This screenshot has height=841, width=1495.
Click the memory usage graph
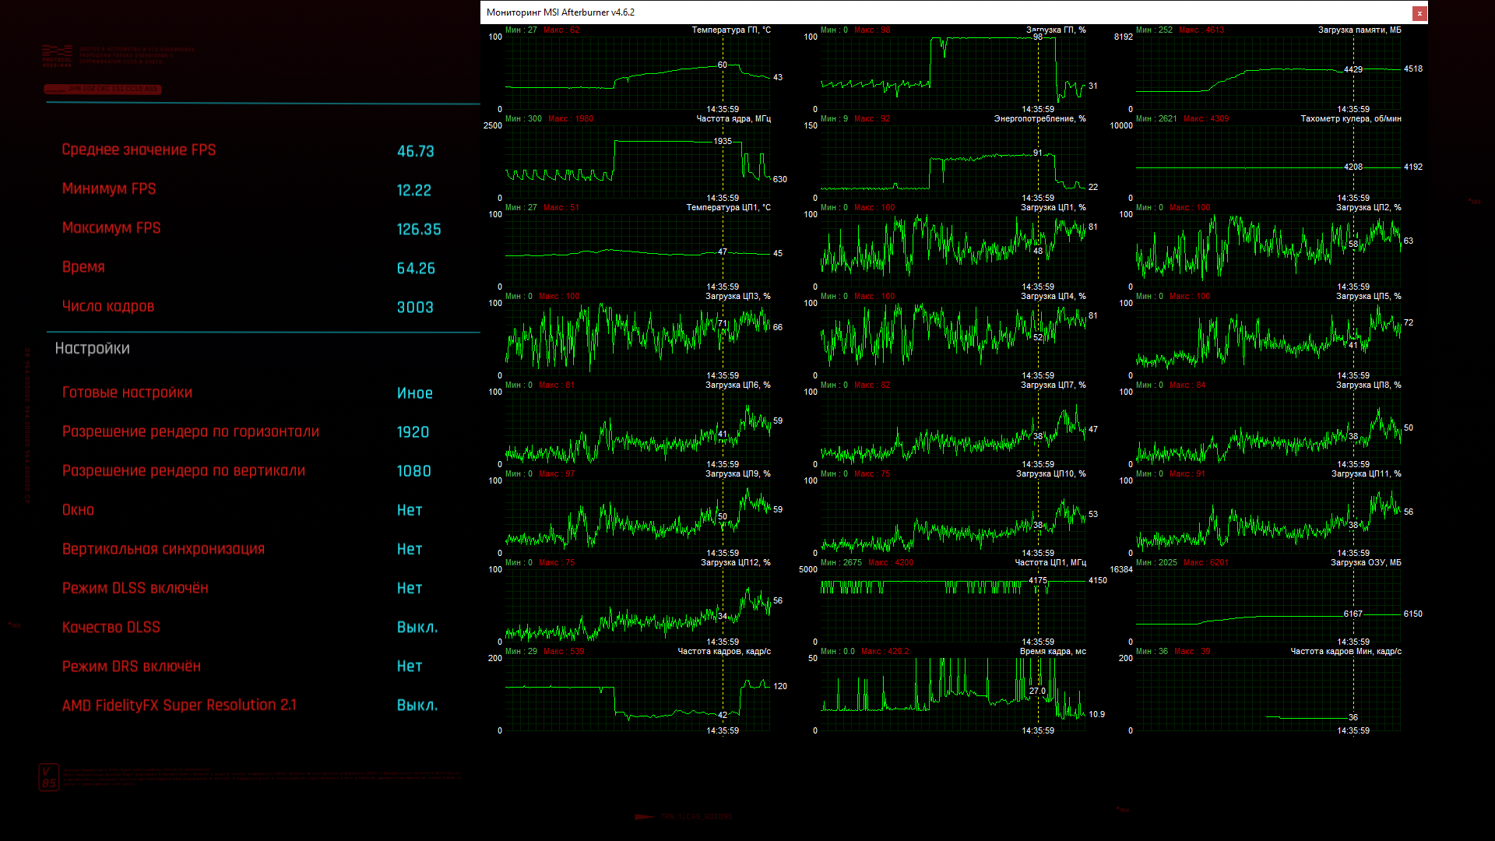(x=1268, y=72)
